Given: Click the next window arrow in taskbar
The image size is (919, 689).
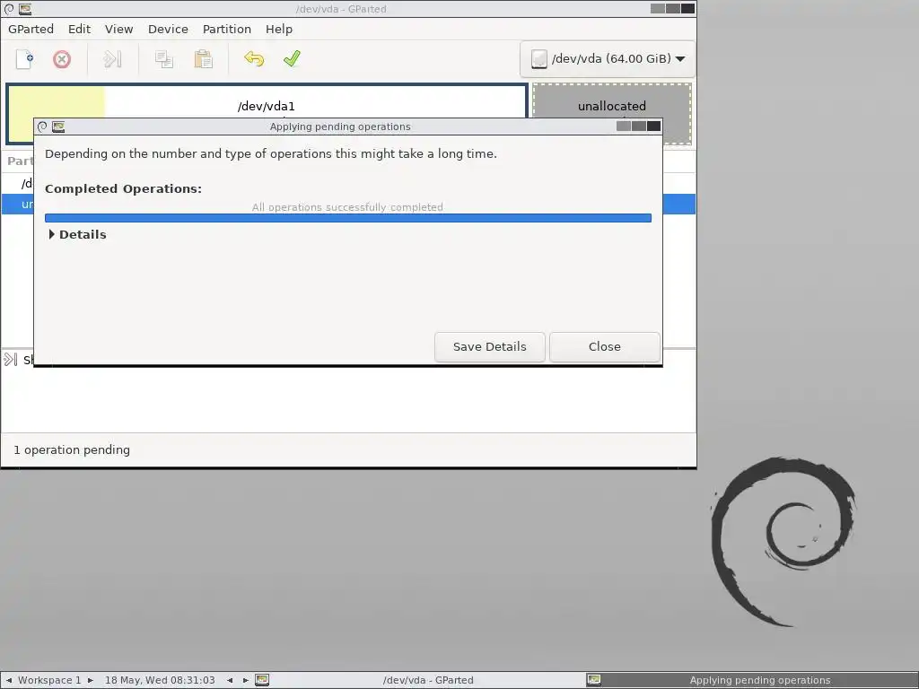Looking at the screenshot, I should [246, 680].
